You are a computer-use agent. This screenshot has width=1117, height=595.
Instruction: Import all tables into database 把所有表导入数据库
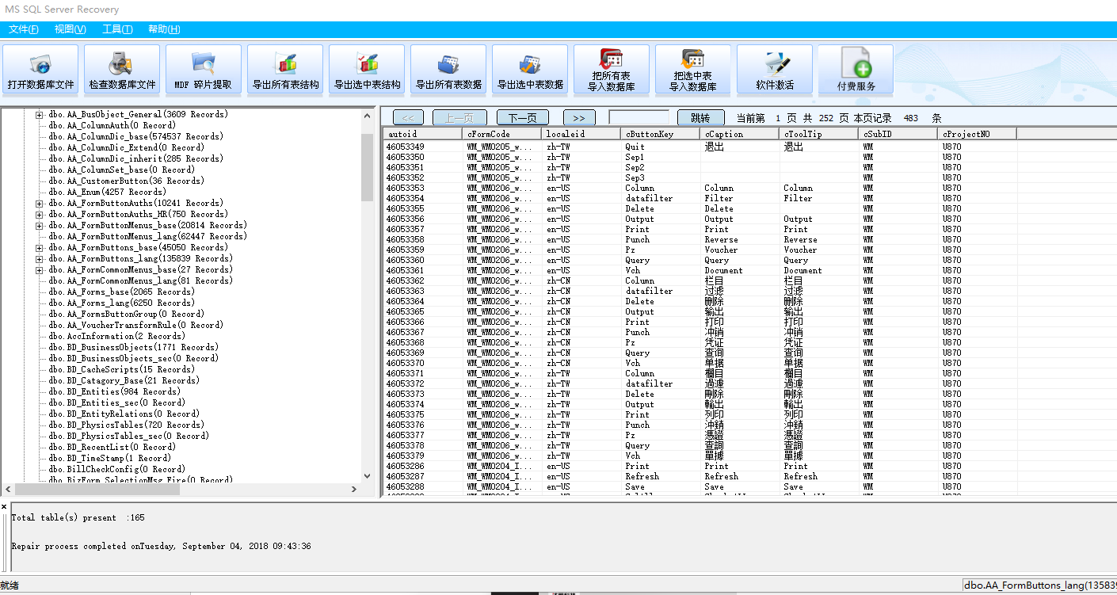612,70
